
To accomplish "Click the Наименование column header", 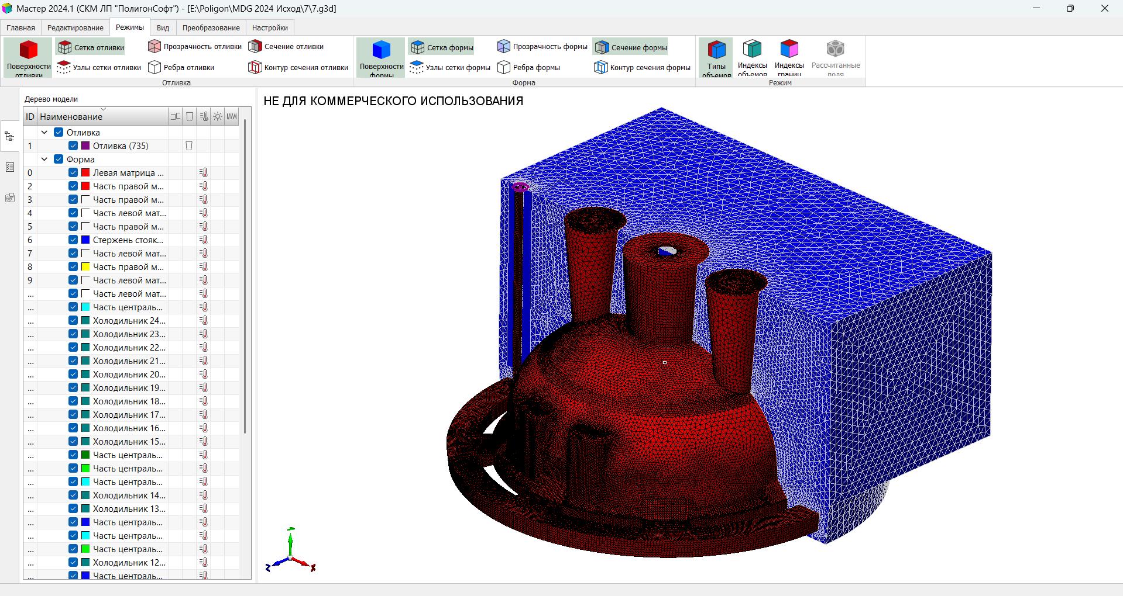I will [103, 116].
